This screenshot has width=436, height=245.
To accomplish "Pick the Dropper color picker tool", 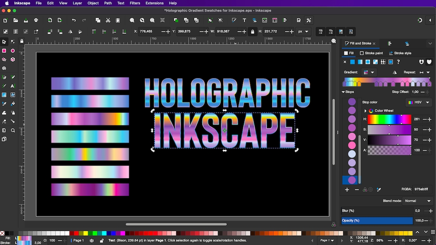I will click(4, 104).
